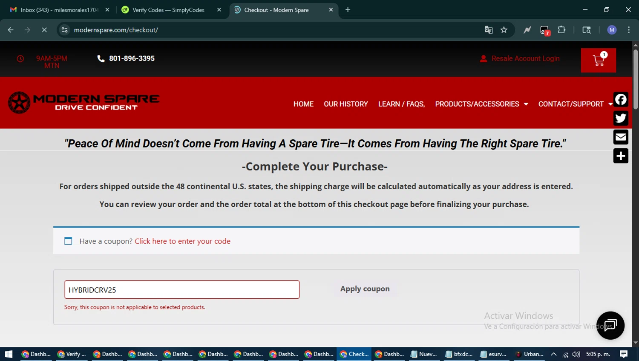Click the 'Complete Your Purchase' heading
Image resolution: width=639 pixels, height=361 pixels.
pyautogui.click(x=315, y=166)
